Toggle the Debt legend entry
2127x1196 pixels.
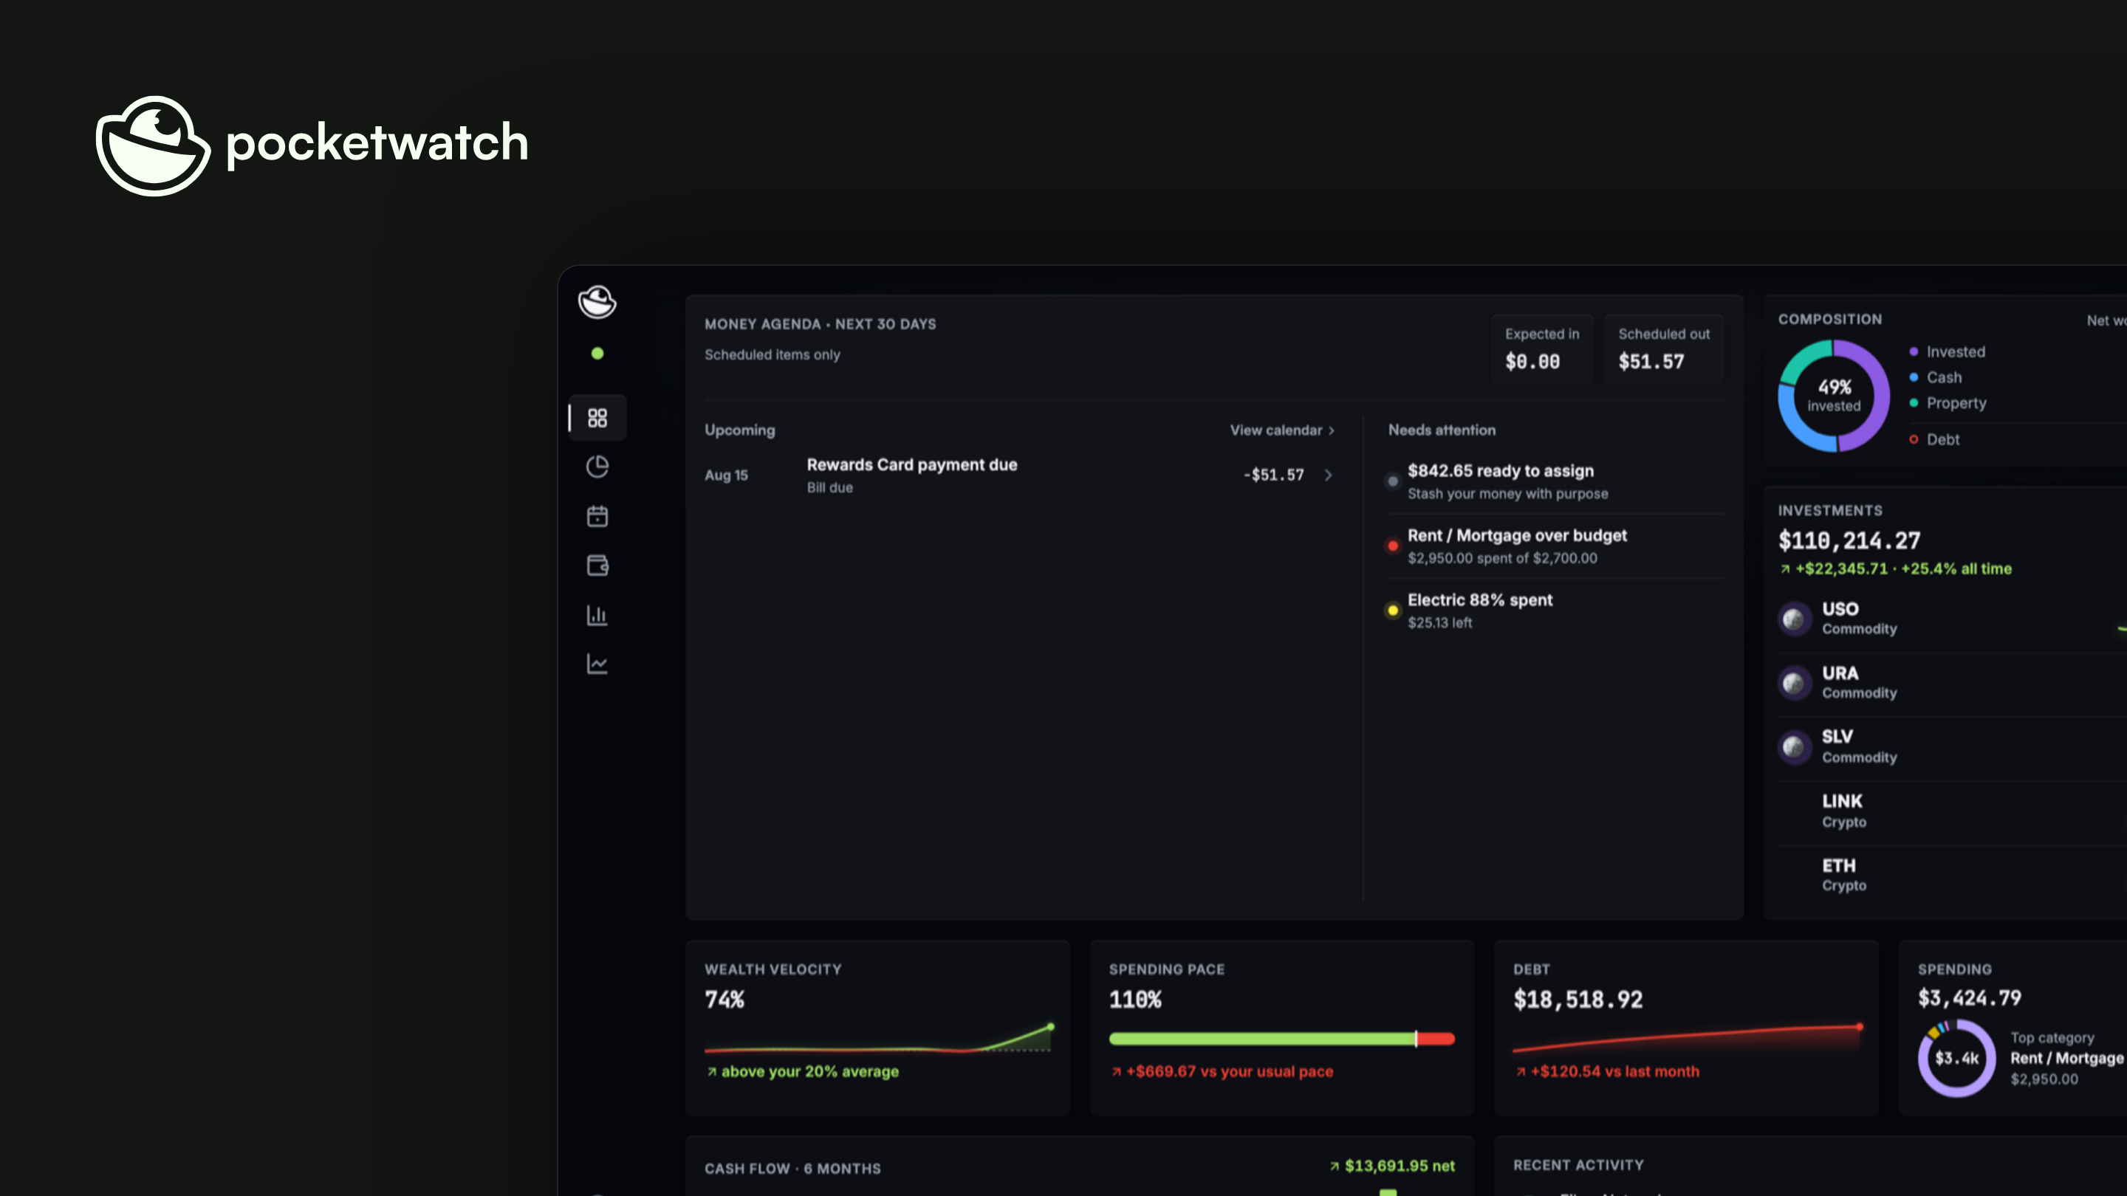point(1934,439)
